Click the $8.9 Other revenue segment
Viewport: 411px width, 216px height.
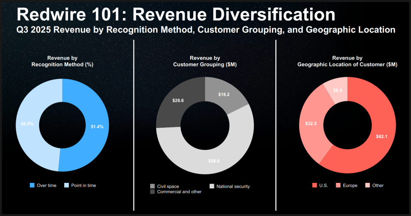pos(337,90)
